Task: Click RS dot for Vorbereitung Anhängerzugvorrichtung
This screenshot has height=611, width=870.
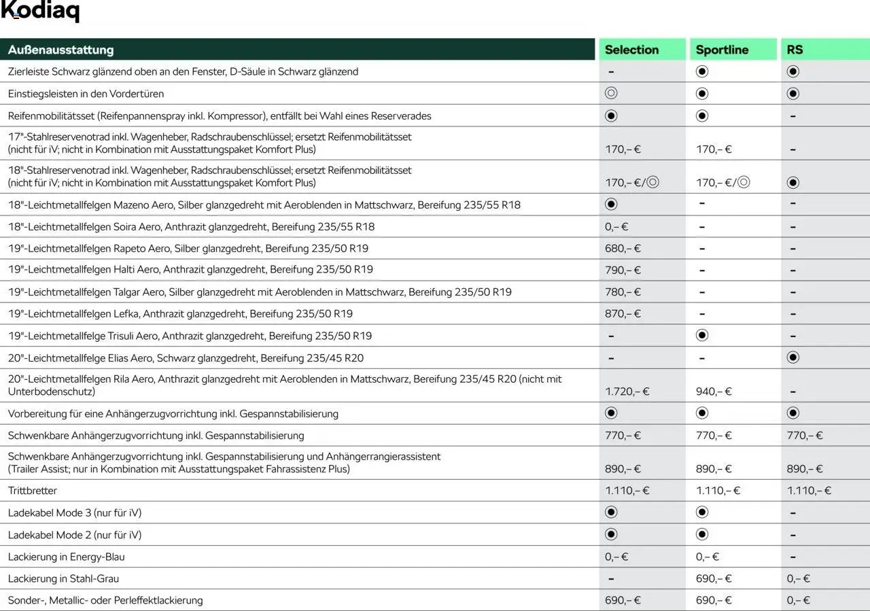Action: coord(793,413)
